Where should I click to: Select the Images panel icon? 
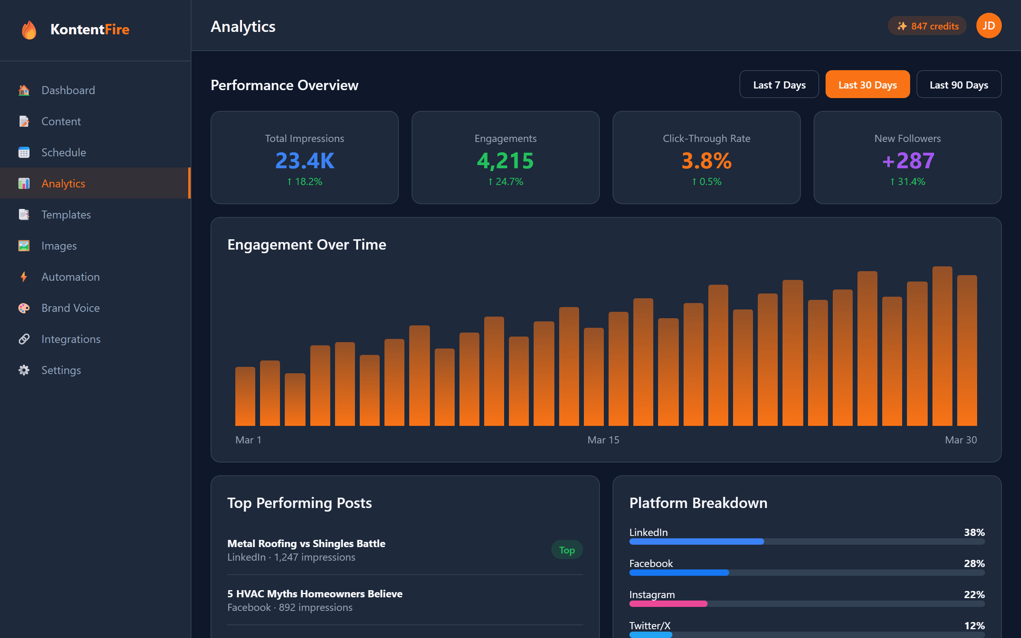[24, 246]
